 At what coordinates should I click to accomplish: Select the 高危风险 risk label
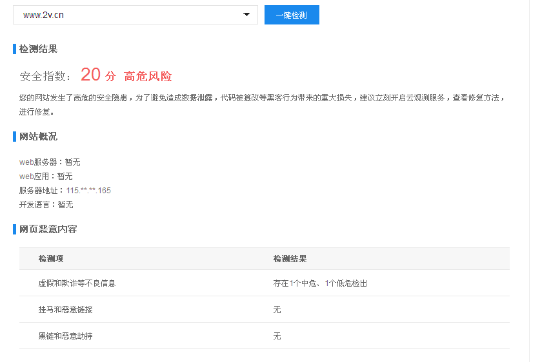click(148, 76)
